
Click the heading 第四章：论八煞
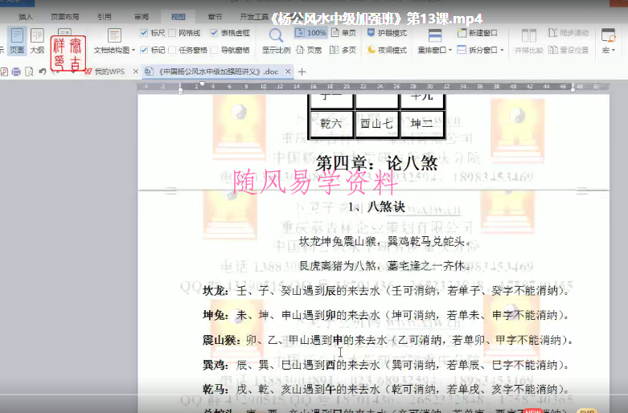point(376,163)
